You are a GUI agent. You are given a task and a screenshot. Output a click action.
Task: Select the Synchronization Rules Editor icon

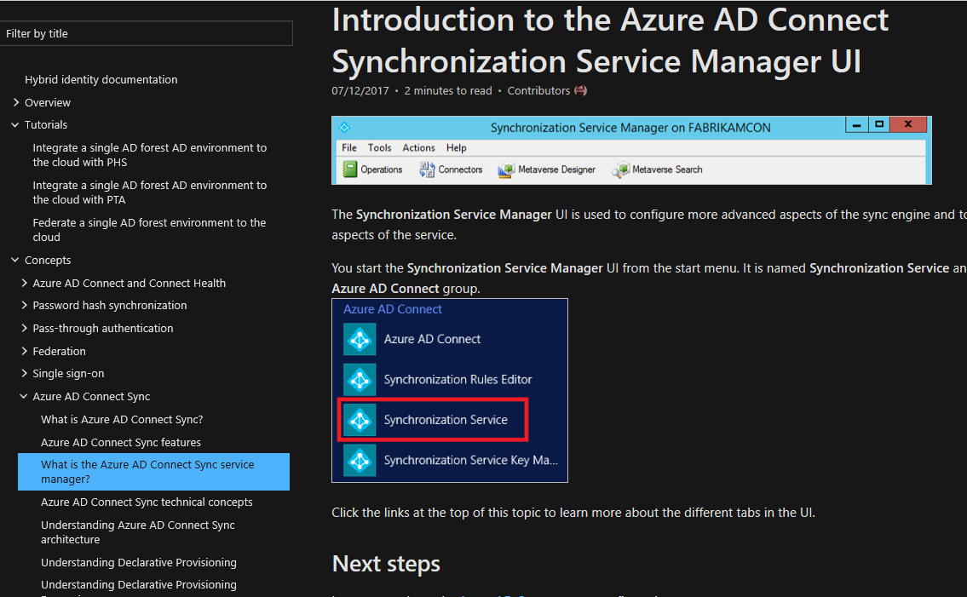(360, 379)
